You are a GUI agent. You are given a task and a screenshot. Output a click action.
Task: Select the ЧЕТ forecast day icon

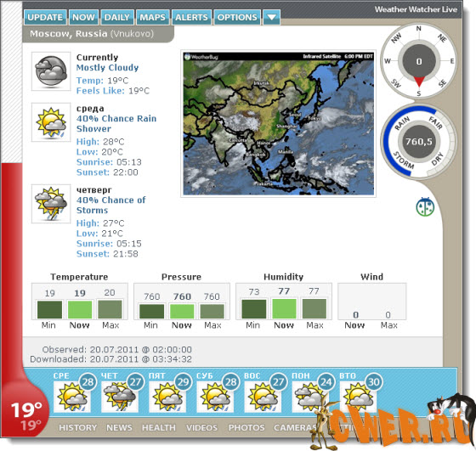tap(120, 397)
